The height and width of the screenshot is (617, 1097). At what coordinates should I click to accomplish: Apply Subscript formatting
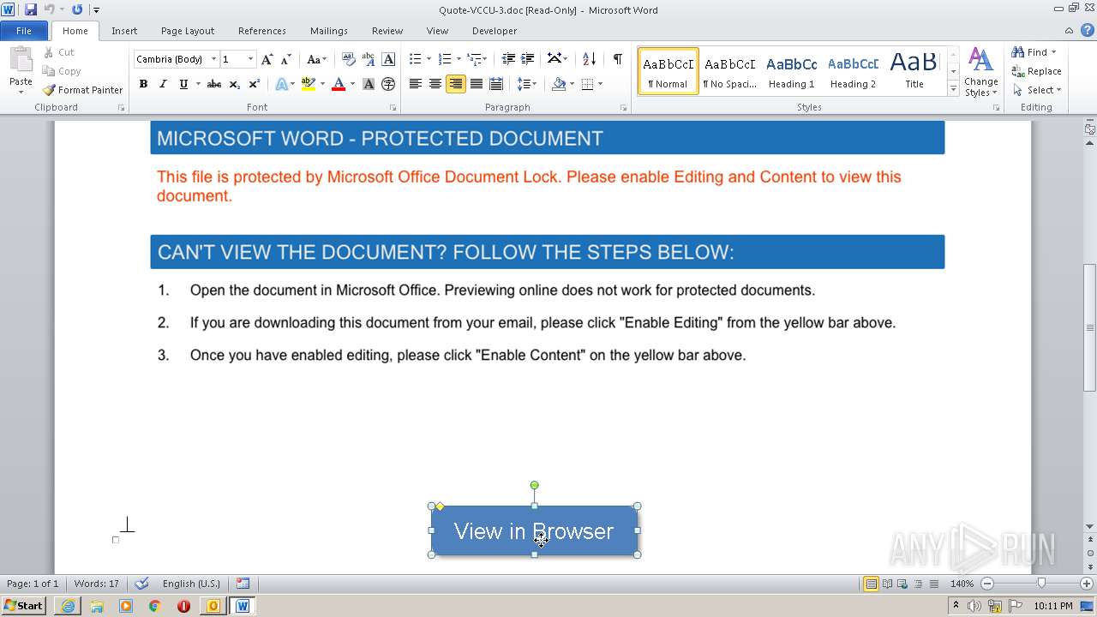click(234, 84)
